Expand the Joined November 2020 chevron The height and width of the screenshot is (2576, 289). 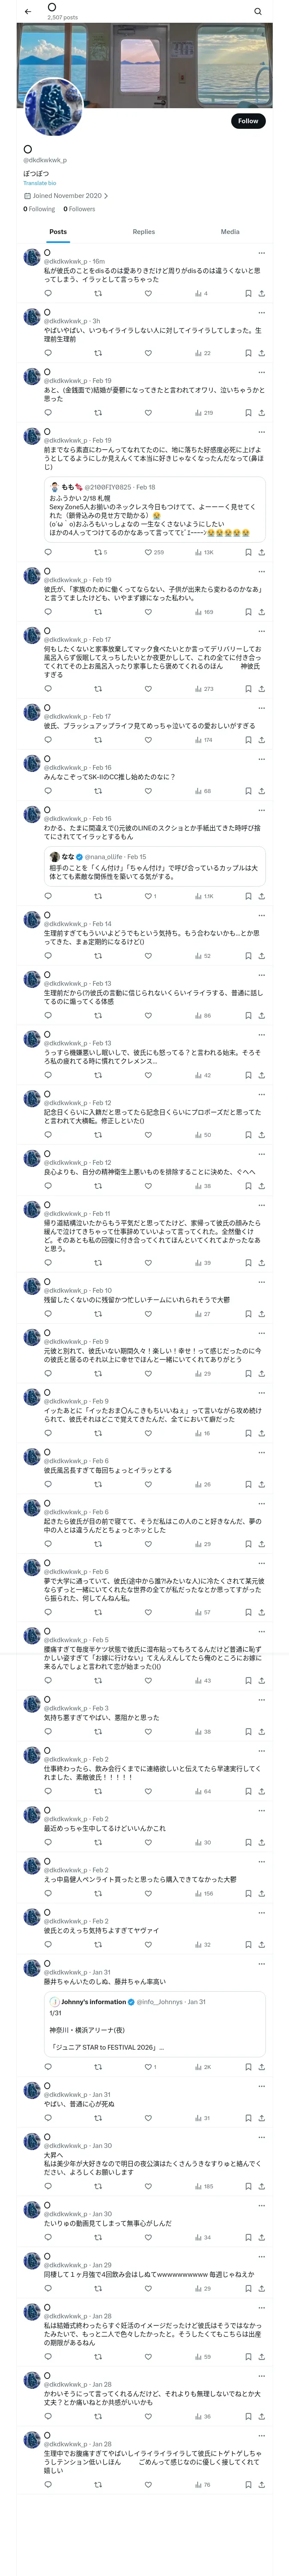[106, 196]
